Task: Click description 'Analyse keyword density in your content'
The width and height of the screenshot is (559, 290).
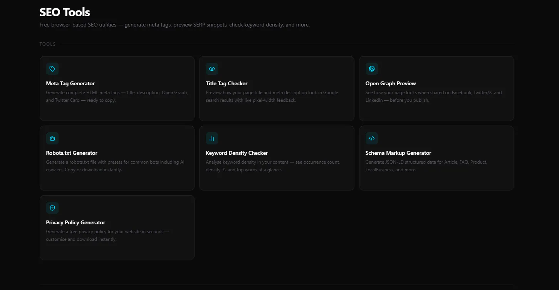Action: click(x=273, y=166)
